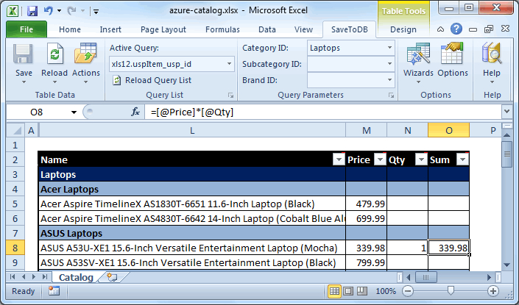Open the Actions folder icon
This screenshot has height=305, width=519.
point(85,54)
